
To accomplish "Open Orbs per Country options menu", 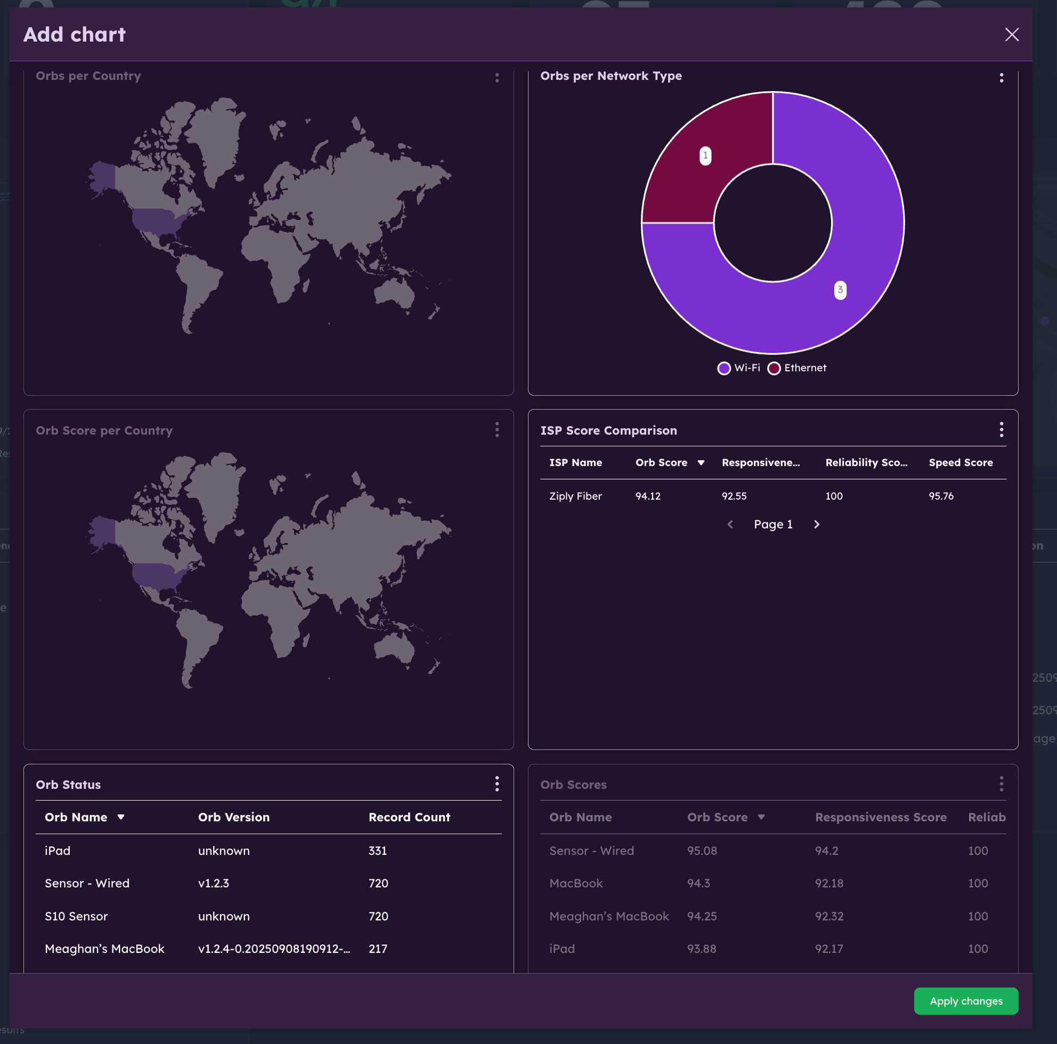I will coord(497,77).
